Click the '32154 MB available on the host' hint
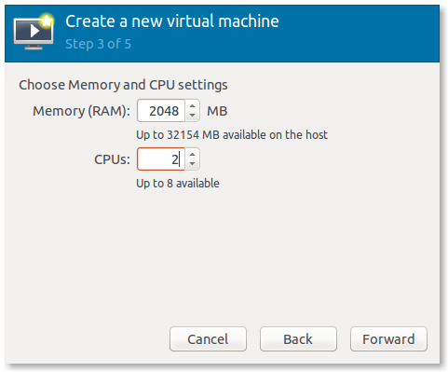Screen dimensions: 448x372 pyautogui.click(x=247, y=135)
